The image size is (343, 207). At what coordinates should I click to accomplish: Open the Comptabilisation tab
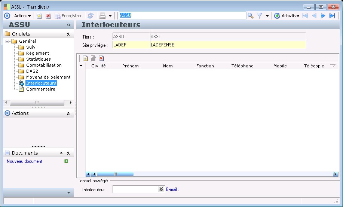[x=44, y=65]
